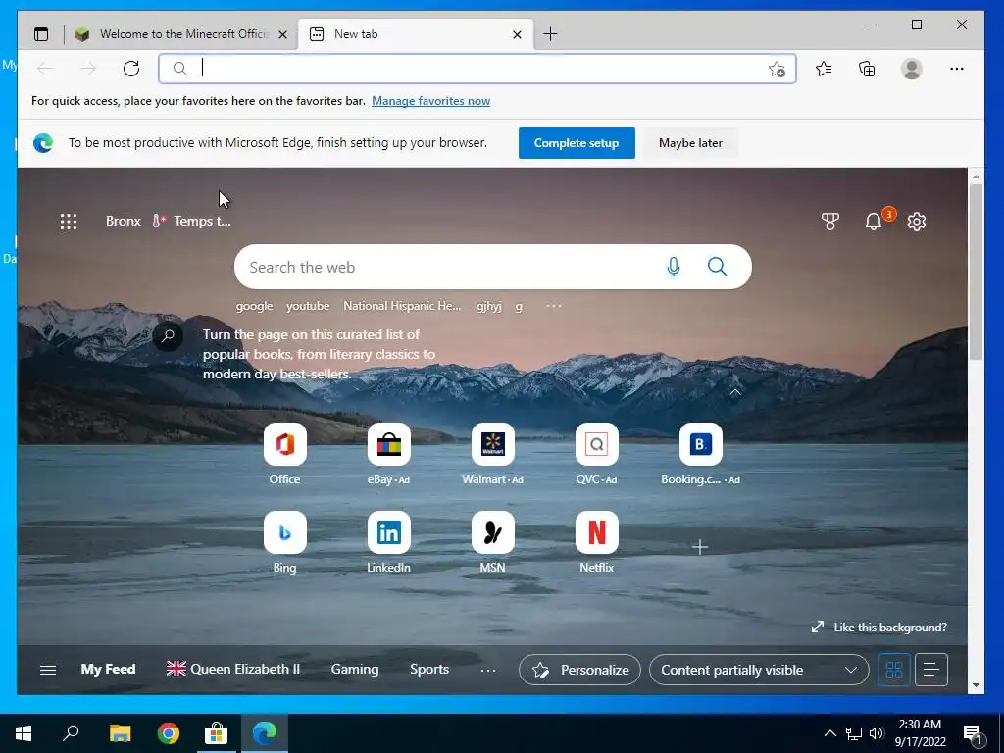Open the Gaming feed tab
The image size is (1004, 753).
click(x=355, y=669)
